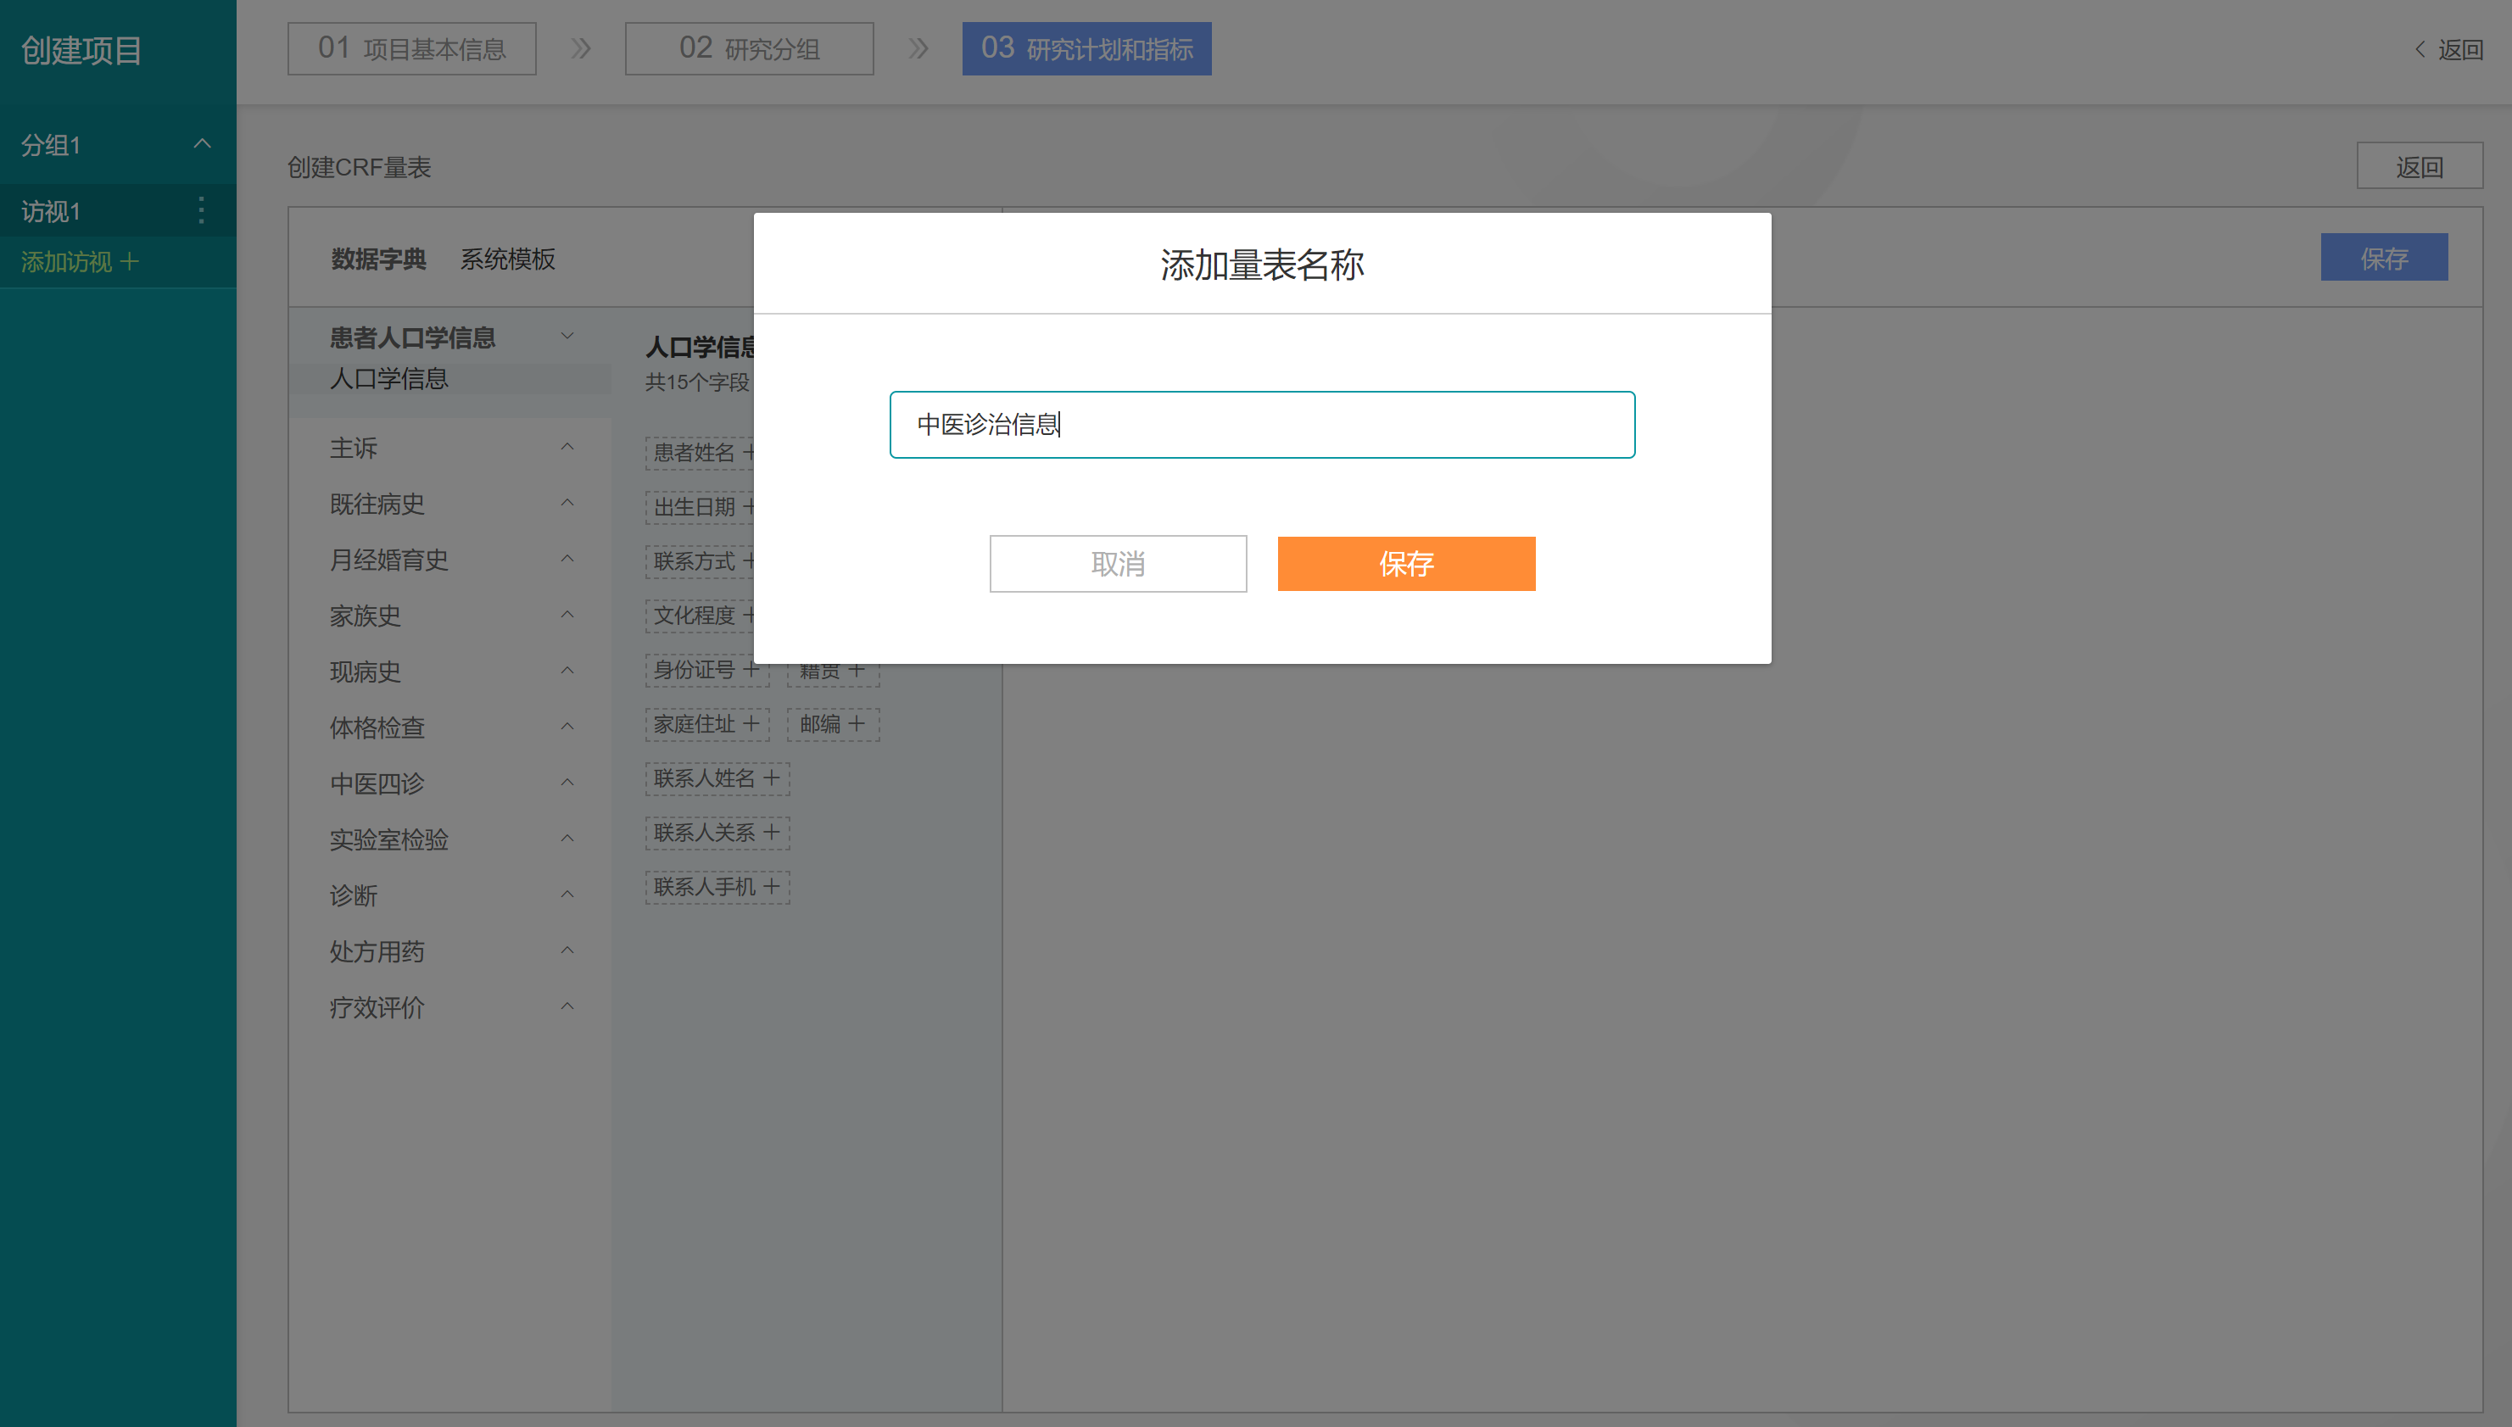2512x1427 pixels.
Task: Add the 邮编 field with plus
Action: tap(857, 724)
